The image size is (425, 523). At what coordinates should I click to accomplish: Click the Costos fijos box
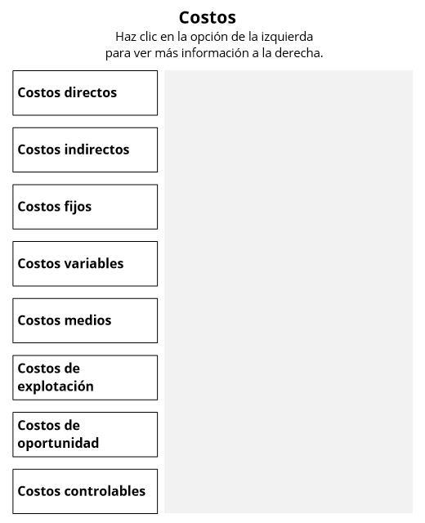85,207
